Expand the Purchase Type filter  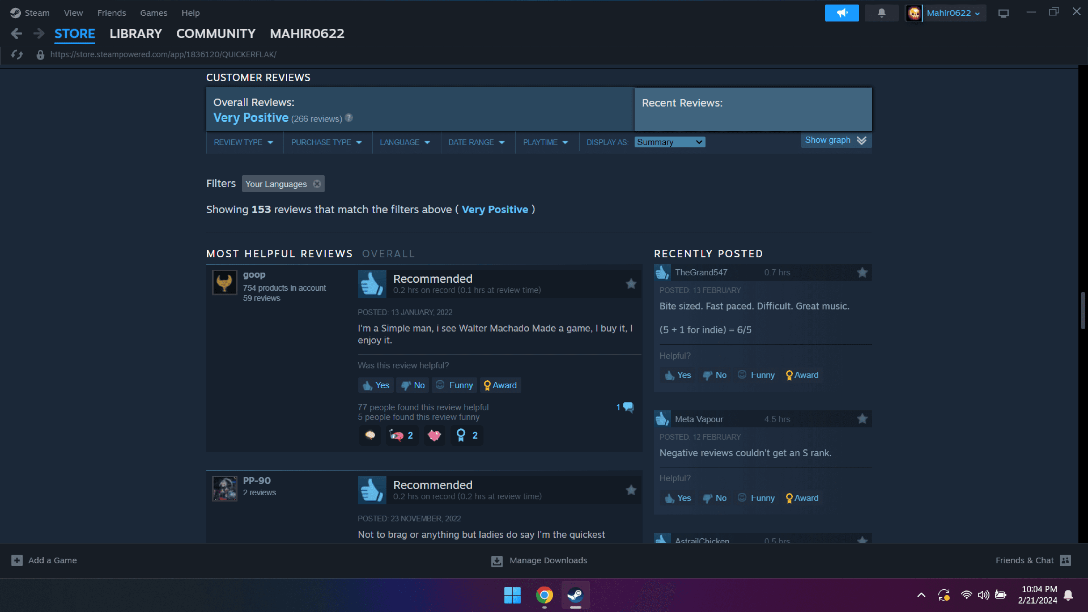(326, 142)
